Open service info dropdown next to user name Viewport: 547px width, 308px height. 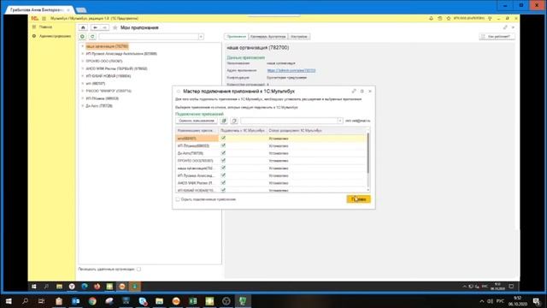[490, 18]
